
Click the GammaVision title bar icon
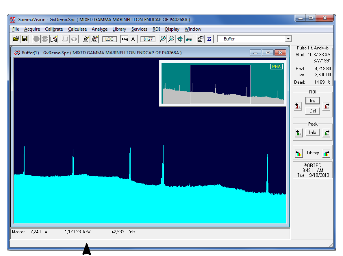pyautogui.click(x=13, y=20)
